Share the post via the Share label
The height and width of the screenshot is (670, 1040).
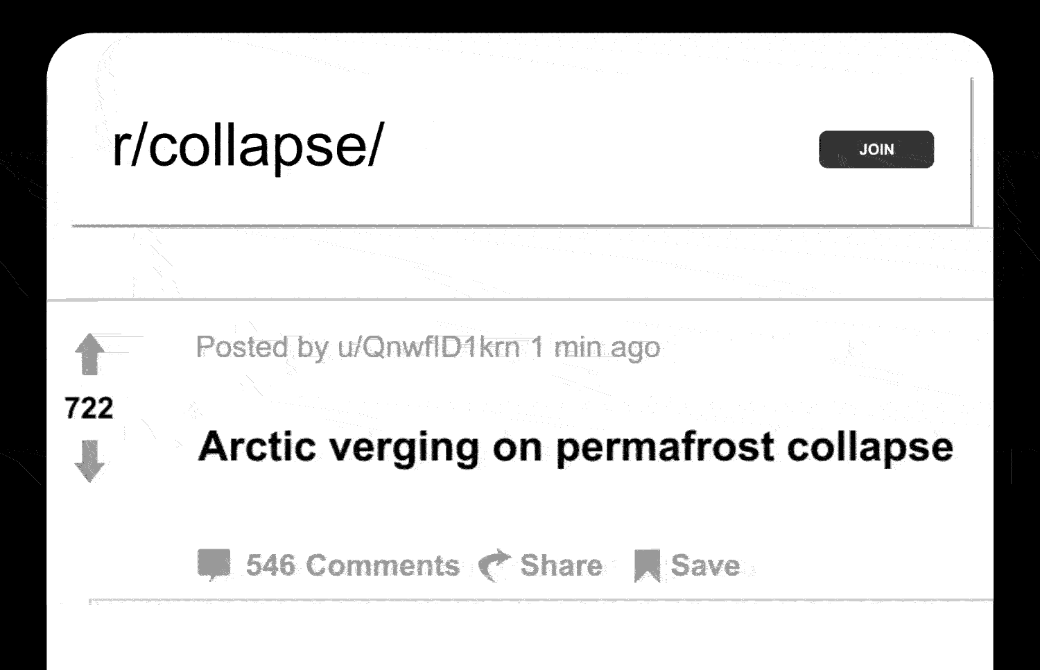pos(562,564)
